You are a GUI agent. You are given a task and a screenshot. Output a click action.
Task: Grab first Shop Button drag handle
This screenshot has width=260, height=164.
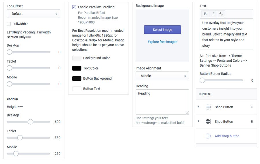tap(252, 107)
